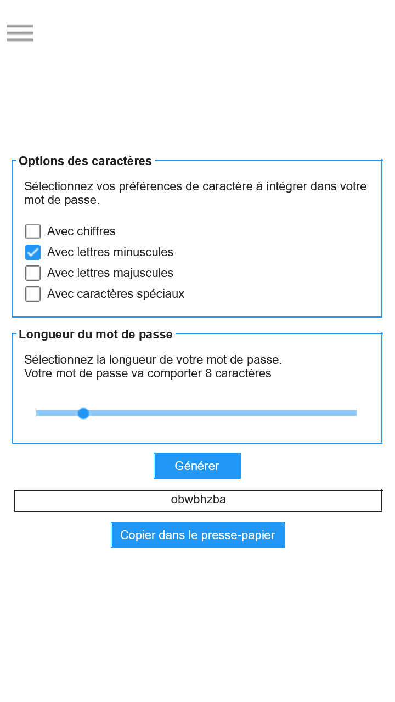This screenshot has width=395, height=702.
Task: Click the "Avec caractères spéciaux" label text
Action: (116, 294)
